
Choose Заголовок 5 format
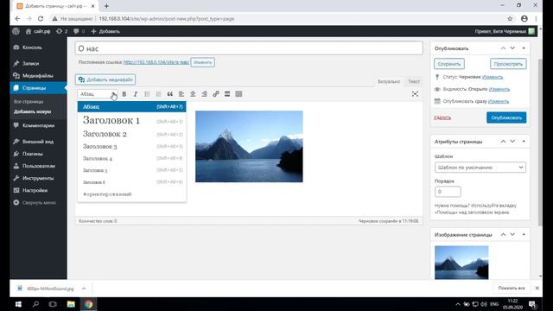coord(131,170)
